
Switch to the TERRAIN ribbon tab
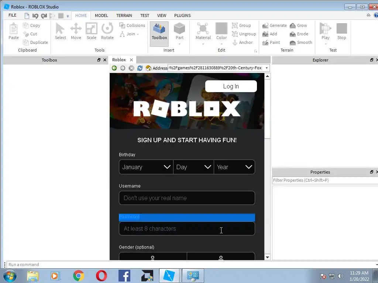point(124,15)
